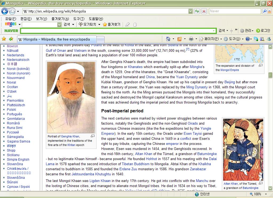Screen dimensions: 273x198
Task: Open the Yuan Dynasty link
Action: pos(187,77)
